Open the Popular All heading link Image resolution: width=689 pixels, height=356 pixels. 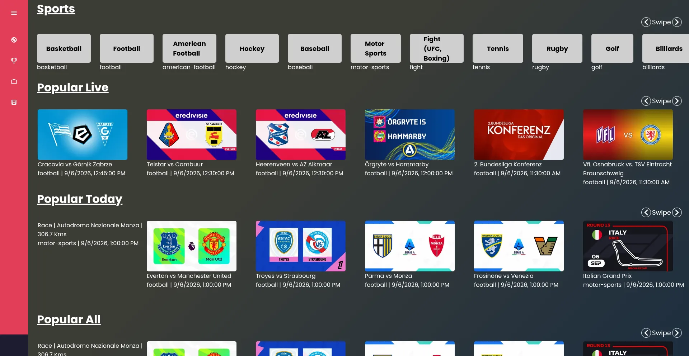pyautogui.click(x=69, y=319)
